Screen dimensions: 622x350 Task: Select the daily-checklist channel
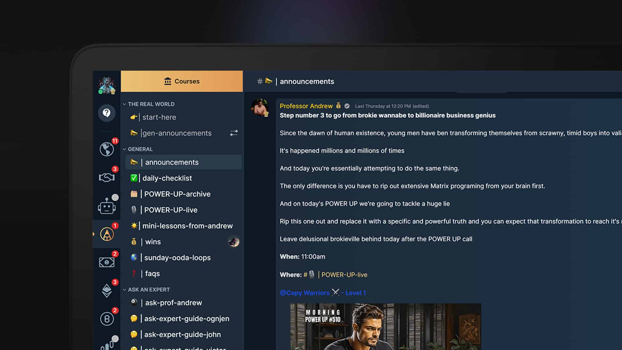(167, 178)
